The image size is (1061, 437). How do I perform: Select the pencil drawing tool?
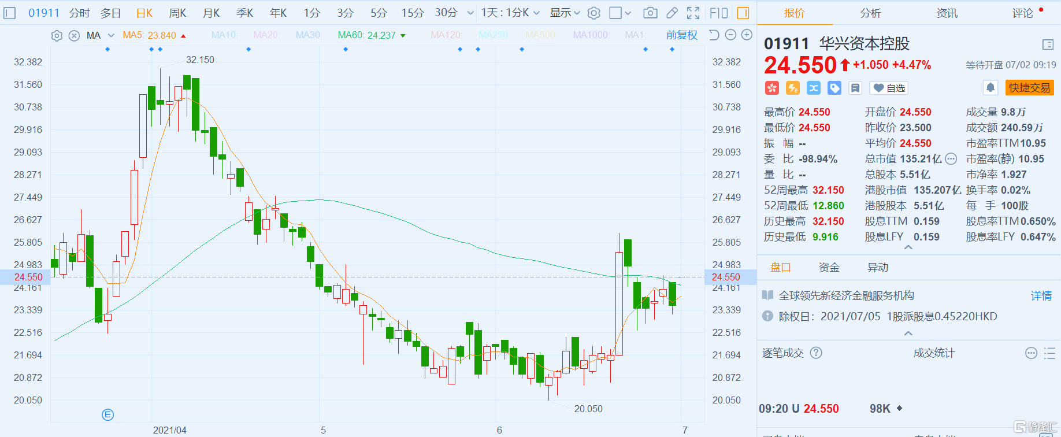(672, 13)
